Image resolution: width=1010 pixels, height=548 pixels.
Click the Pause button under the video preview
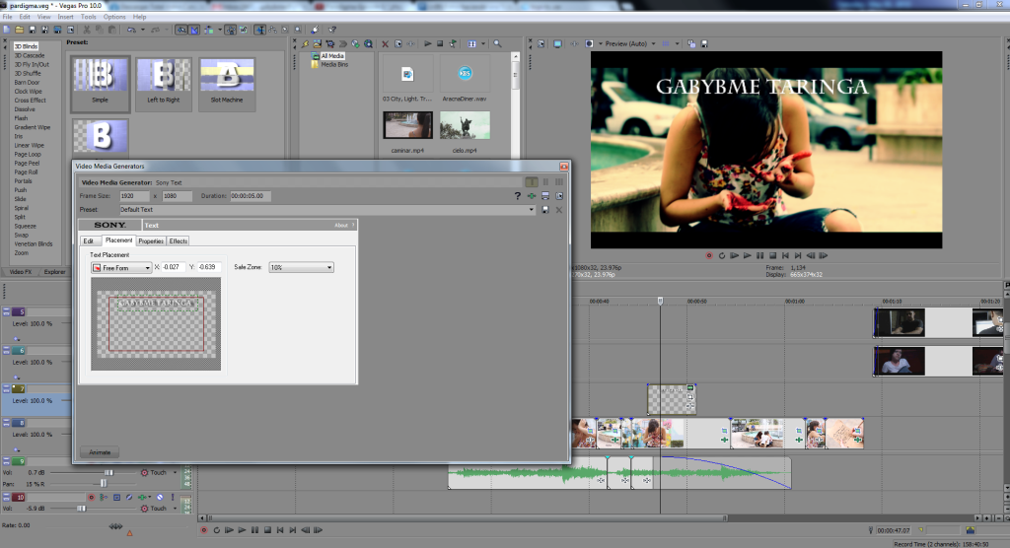click(x=760, y=255)
